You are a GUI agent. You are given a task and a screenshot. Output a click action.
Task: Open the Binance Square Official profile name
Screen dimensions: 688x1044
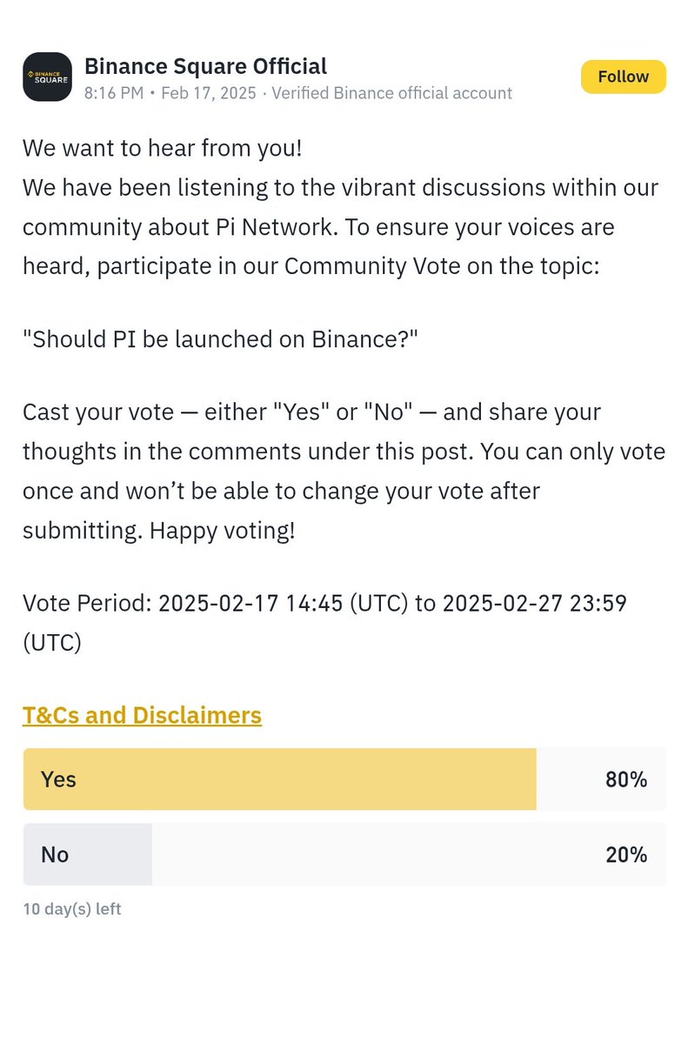pyautogui.click(x=205, y=66)
